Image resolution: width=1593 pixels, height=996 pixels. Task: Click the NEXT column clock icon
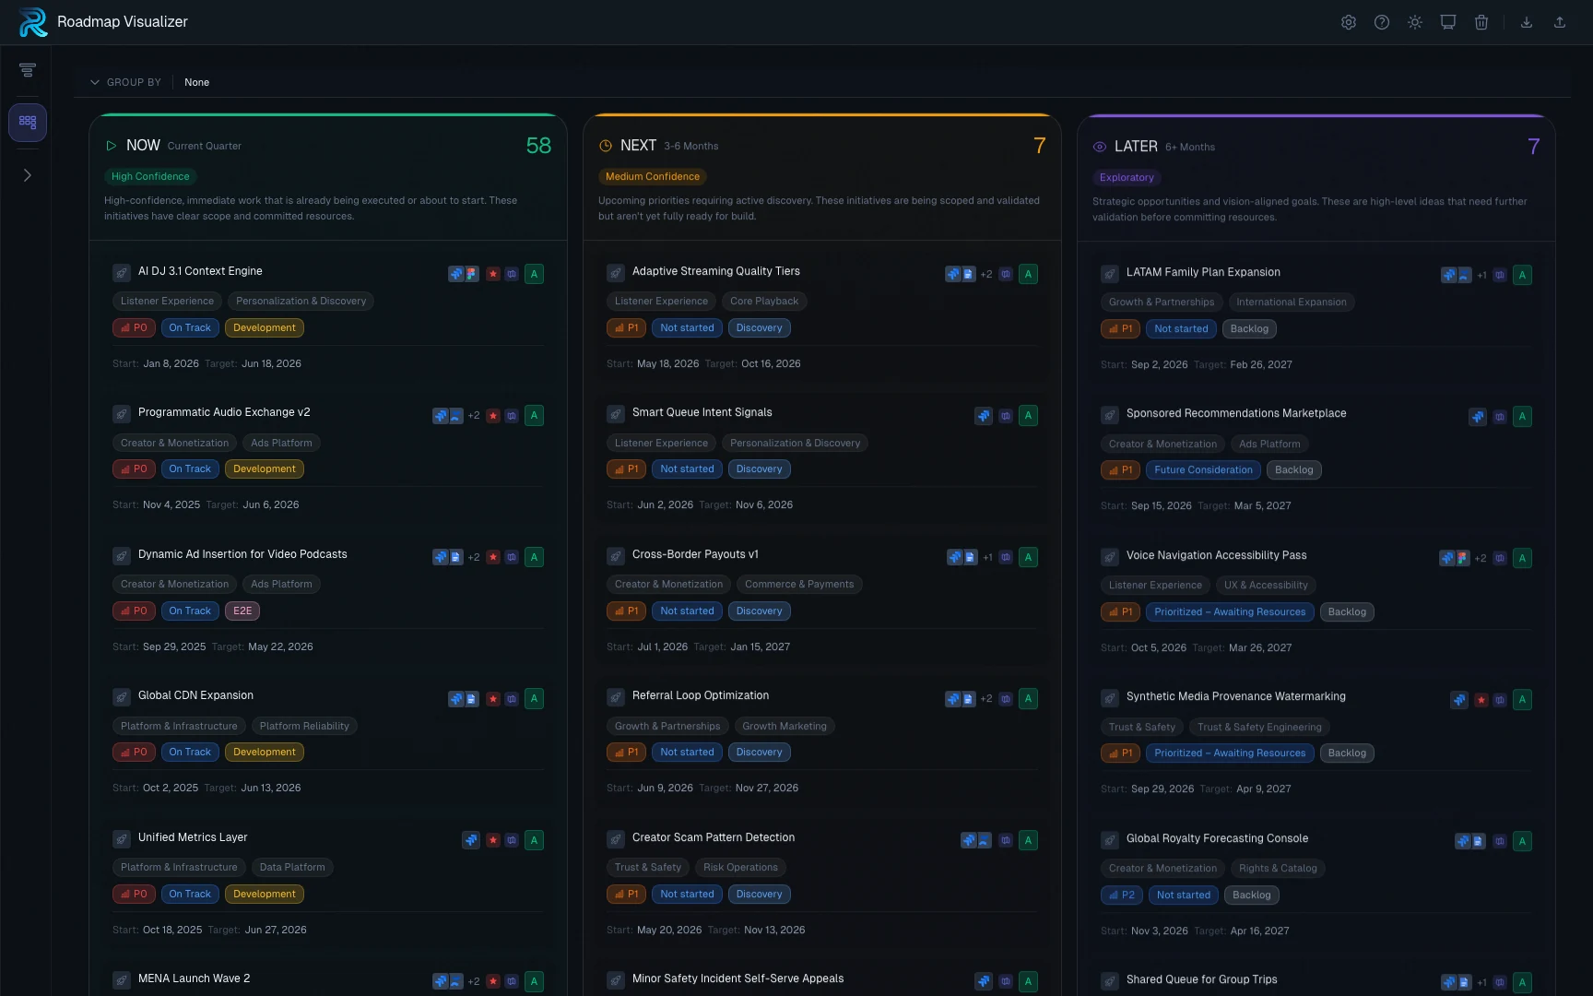tap(606, 146)
